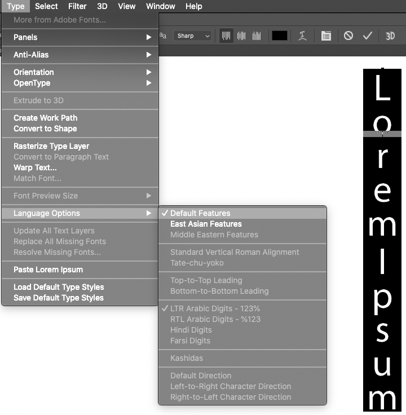The width and height of the screenshot is (406, 415).
Task: Select Left-to-Right Character Direction
Action: (x=242, y=386)
